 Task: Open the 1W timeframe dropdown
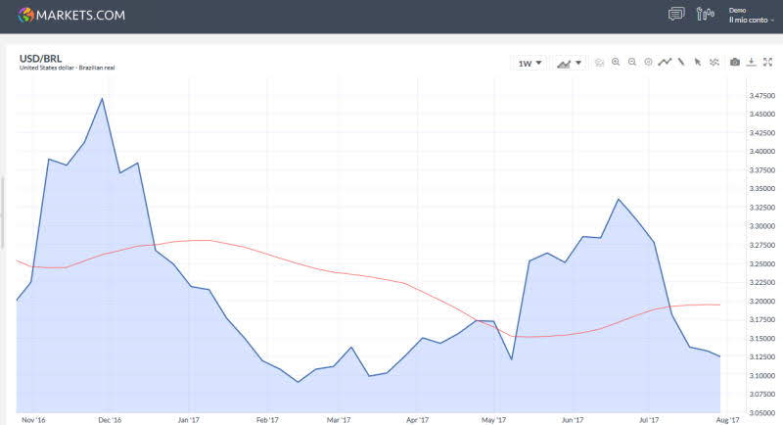(529, 63)
